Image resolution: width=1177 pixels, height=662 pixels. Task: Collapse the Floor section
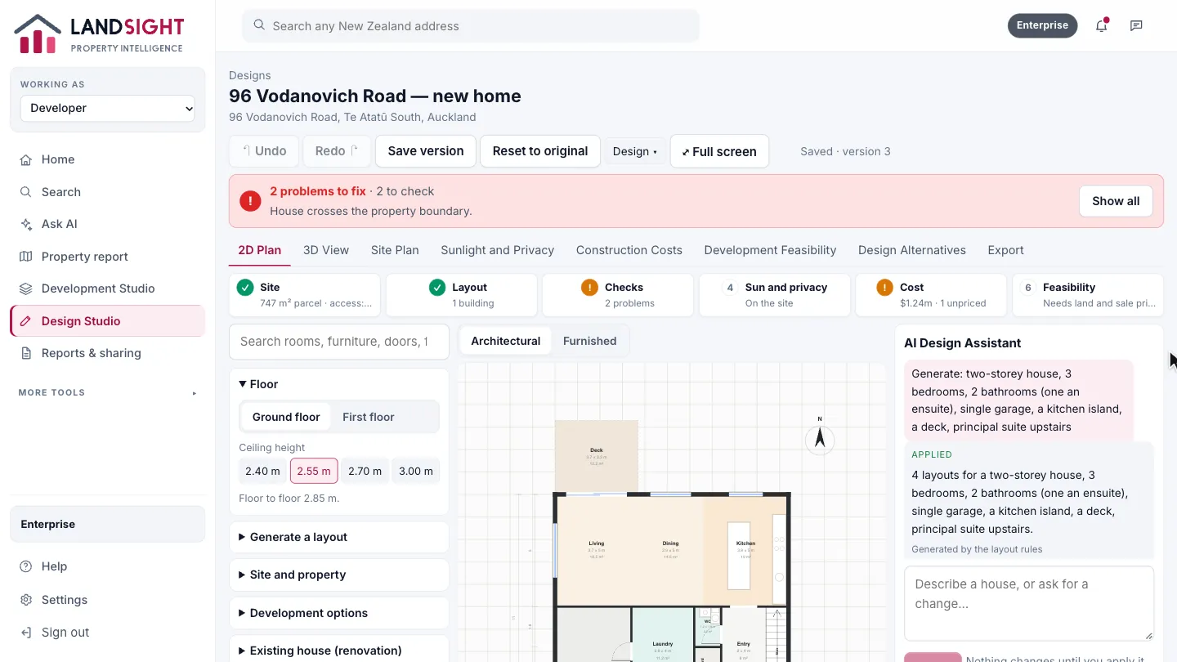click(x=339, y=384)
